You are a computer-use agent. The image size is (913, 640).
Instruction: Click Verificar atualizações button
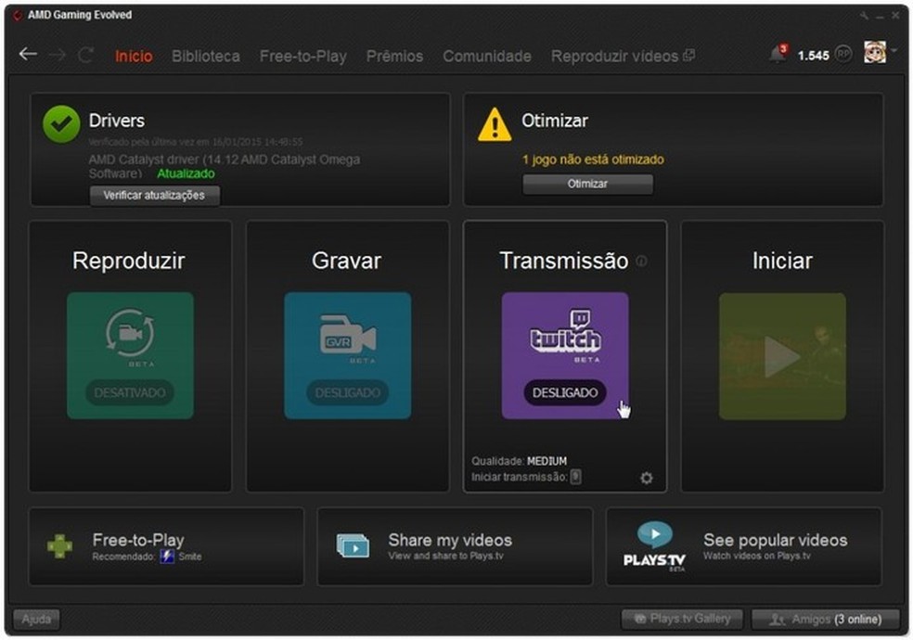[x=154, y=196]
